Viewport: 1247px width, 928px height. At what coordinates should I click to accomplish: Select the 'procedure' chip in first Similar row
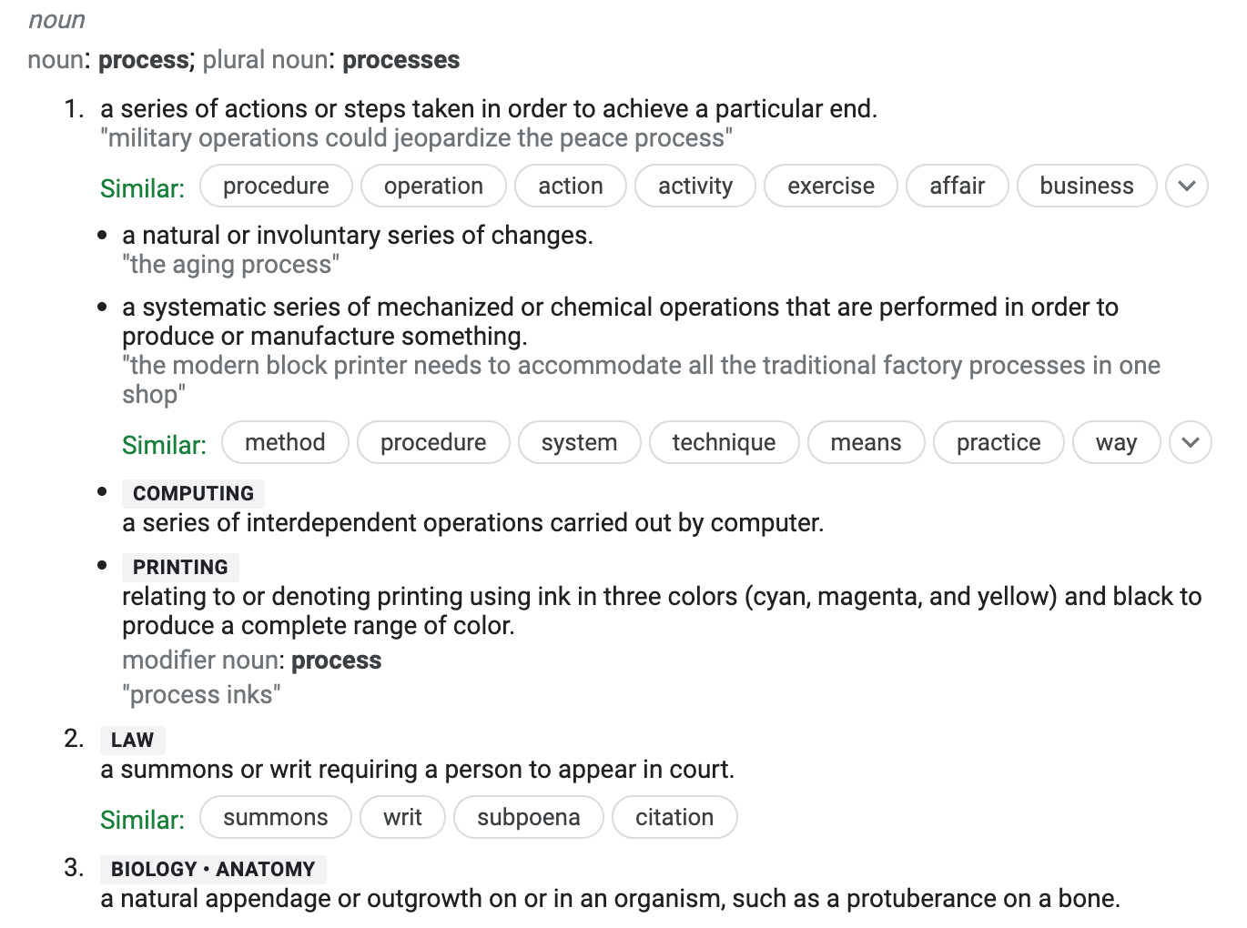[x=276, y=186]
